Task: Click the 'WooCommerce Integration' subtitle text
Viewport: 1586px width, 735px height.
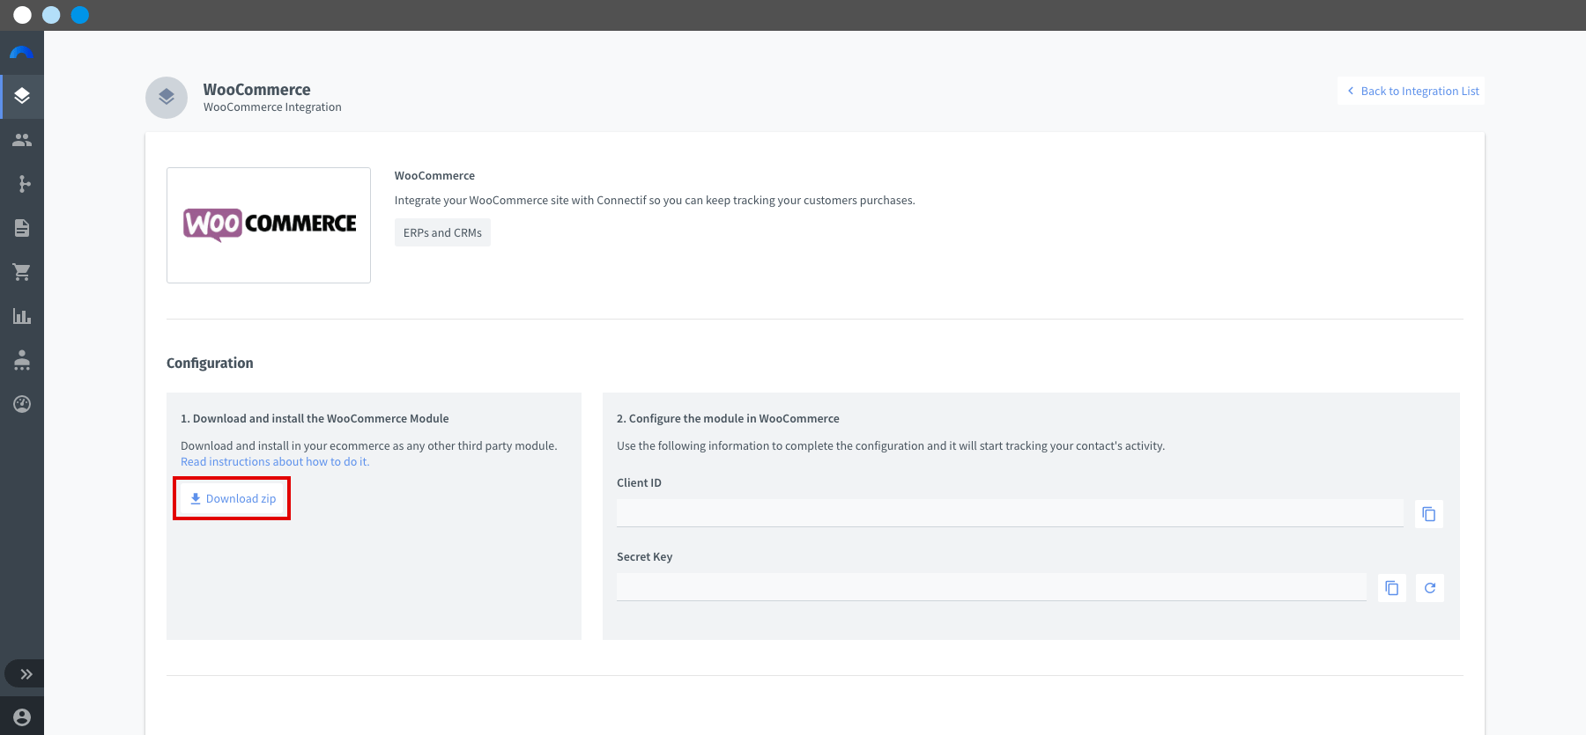Action: point(272,107)
